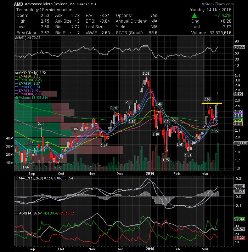Click Technology / Semiconductors sector label
This screenshot has height=252, width=248.
coord(45,10)
